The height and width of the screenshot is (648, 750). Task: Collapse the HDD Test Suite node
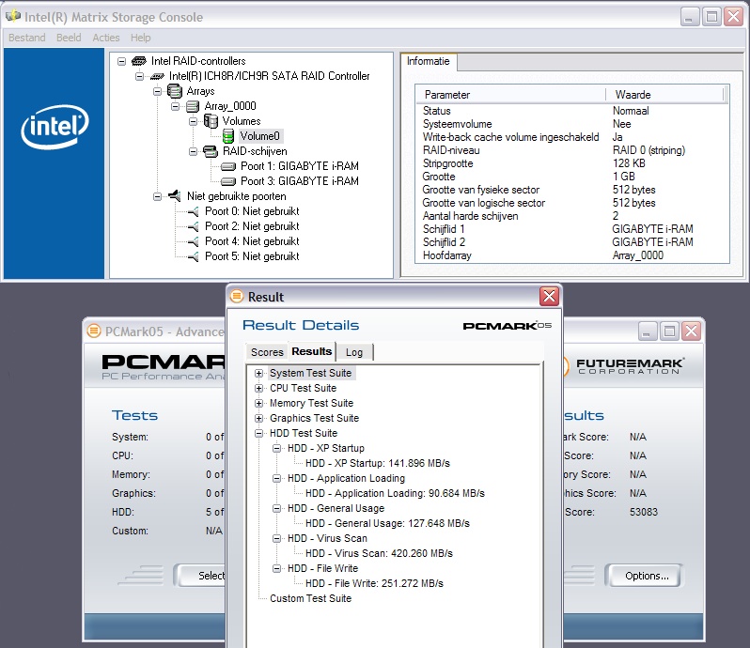[259, 433]
